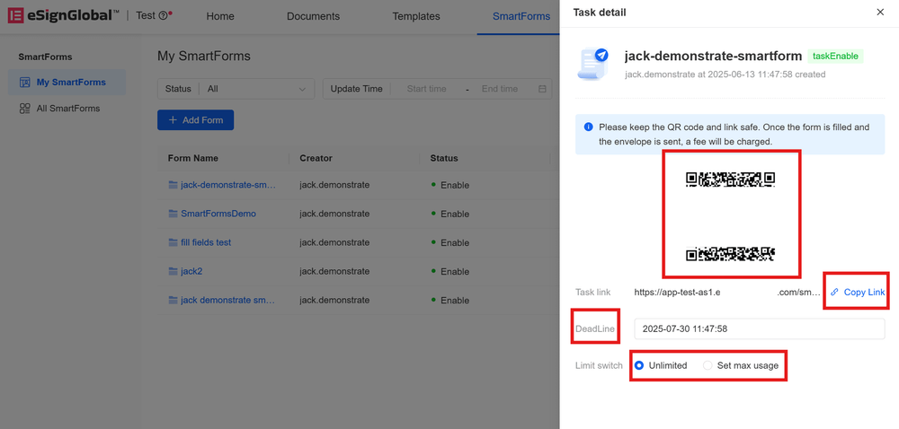This screenshot has width=899, height=429.
Task: Select the Unlimited radio option
Action: (x=639, y=365)
